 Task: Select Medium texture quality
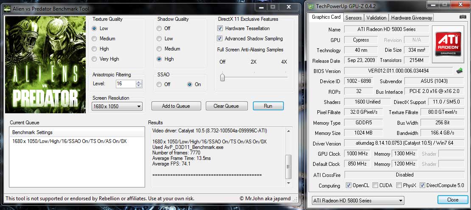[94, 39]
